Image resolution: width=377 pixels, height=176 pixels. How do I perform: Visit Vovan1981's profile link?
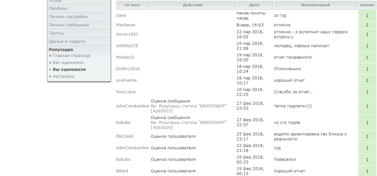click(x=127, y=34)
